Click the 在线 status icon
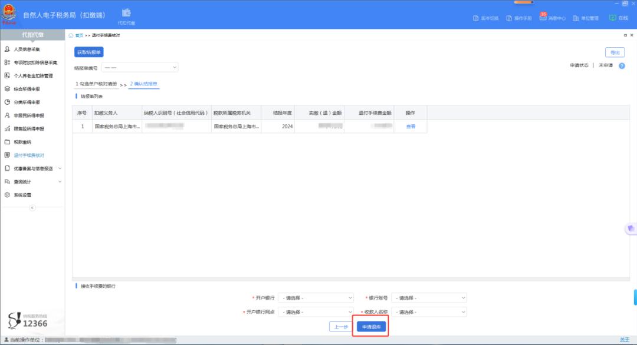This screenshot has height=345, width=637. tap(612, 18)
